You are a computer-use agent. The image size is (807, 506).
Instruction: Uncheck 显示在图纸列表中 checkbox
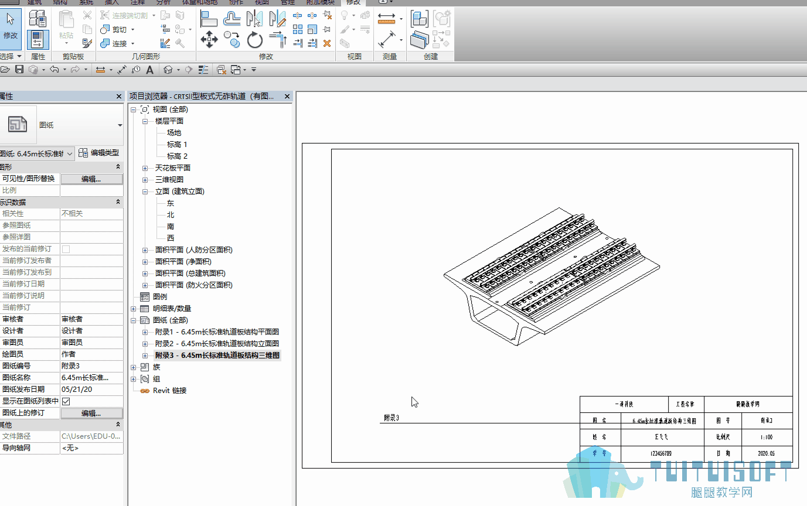click(66, 401)
